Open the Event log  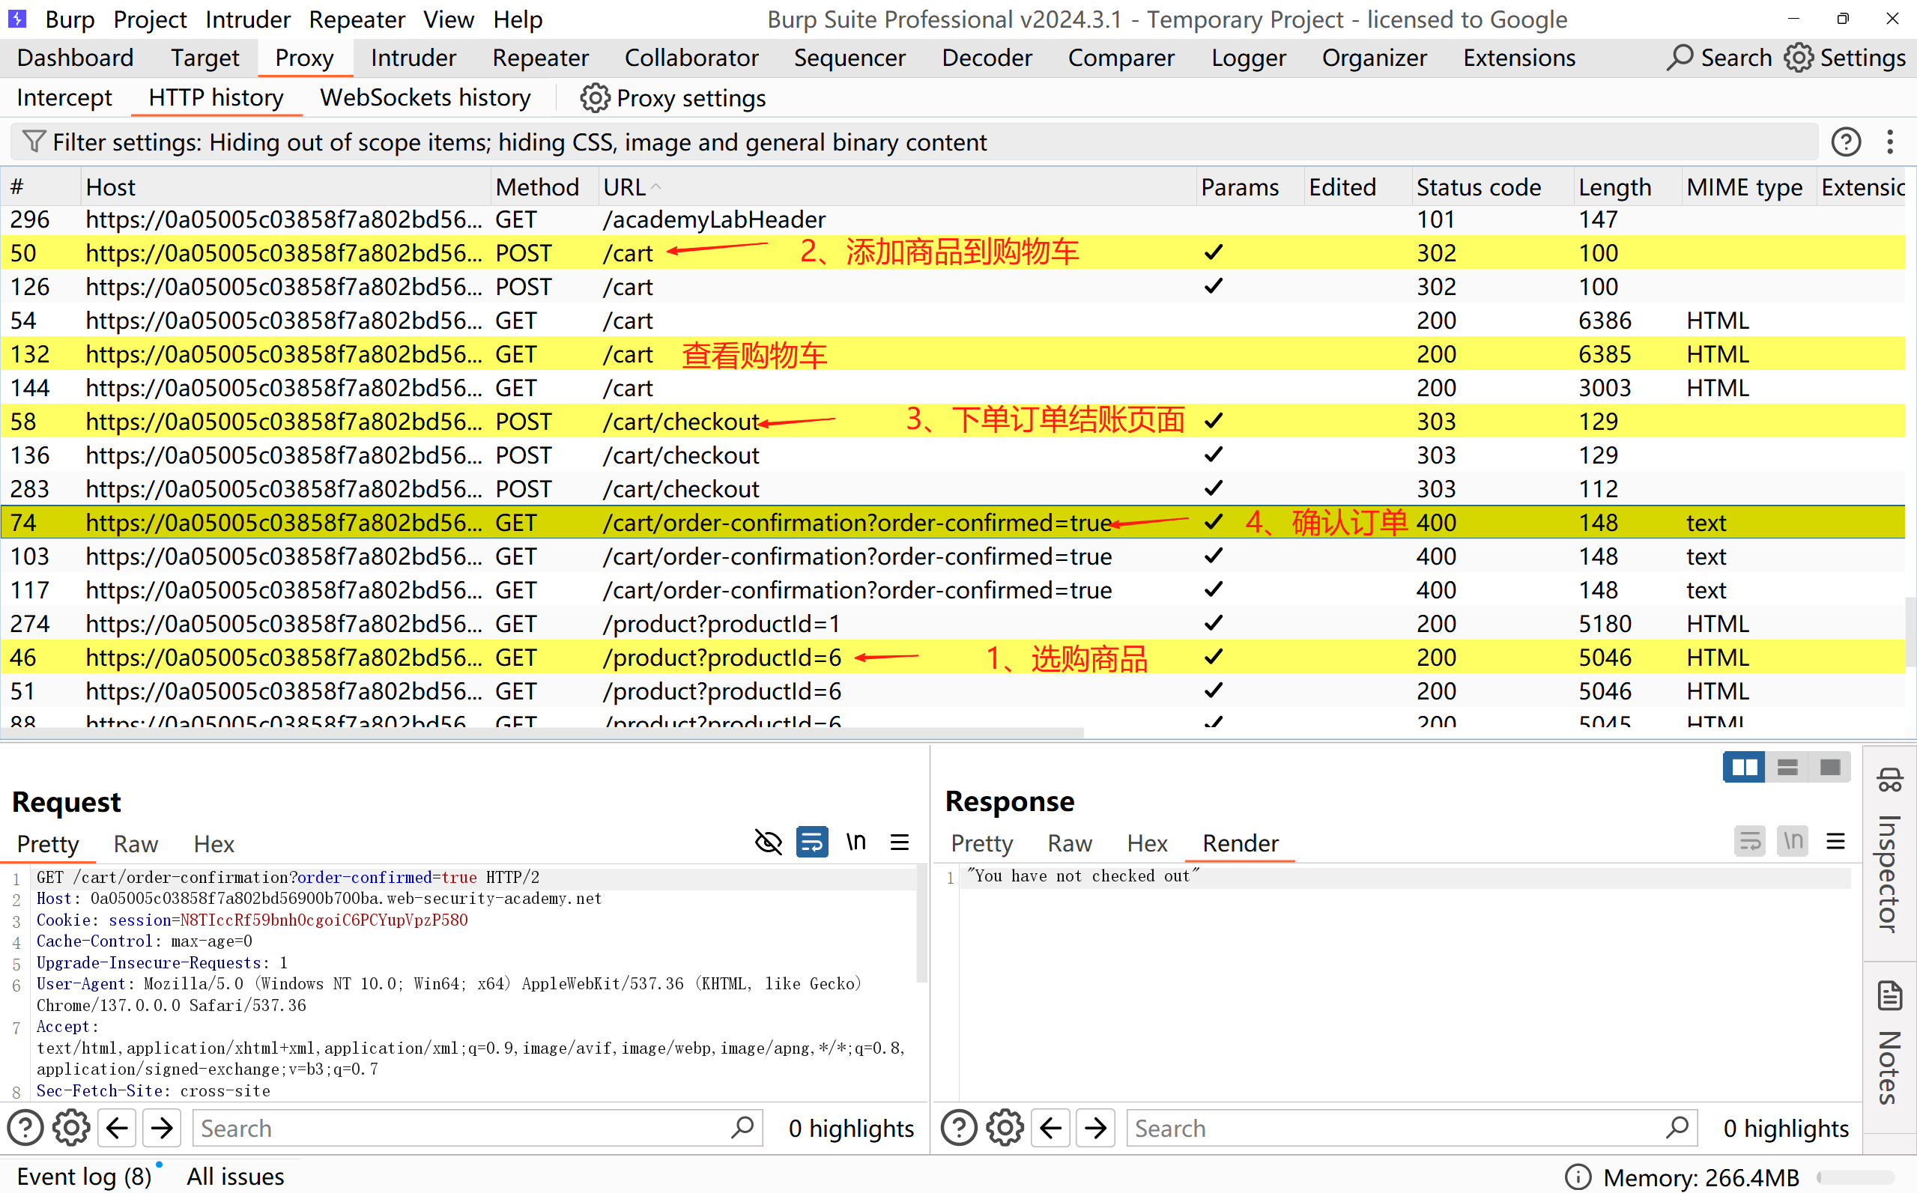coord(84,1176)
